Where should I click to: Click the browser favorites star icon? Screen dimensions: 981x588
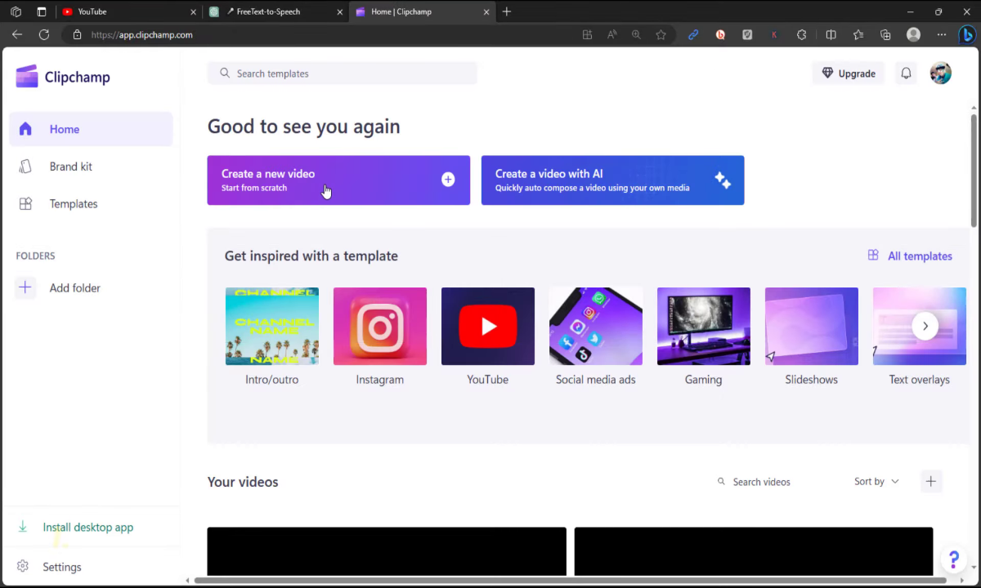click(x=661, y=35)
